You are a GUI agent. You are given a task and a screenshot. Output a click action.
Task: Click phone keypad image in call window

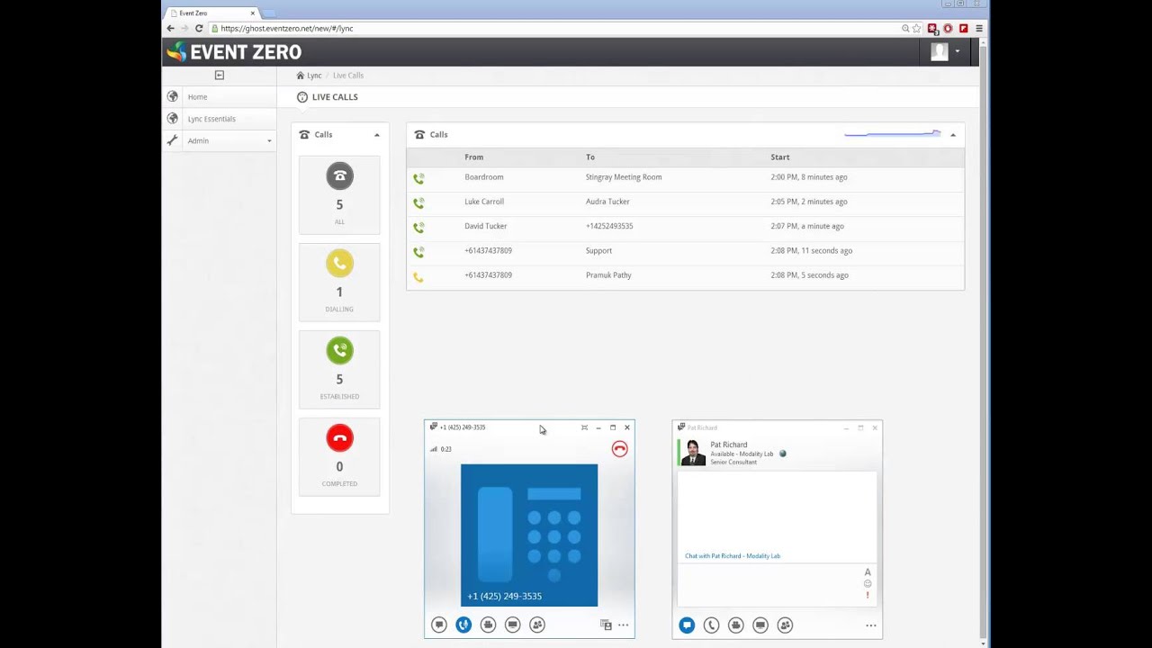pyautogui.click(x=529, y=535)
